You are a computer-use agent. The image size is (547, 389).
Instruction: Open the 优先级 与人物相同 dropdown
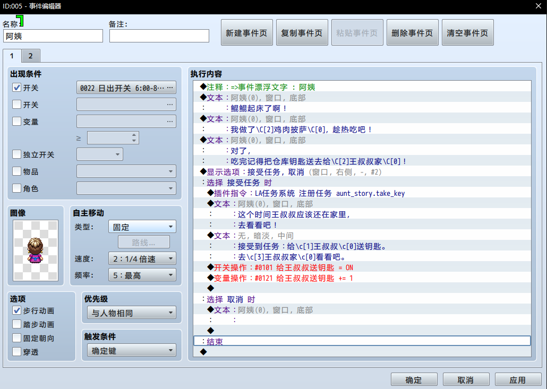click(132, 313)
